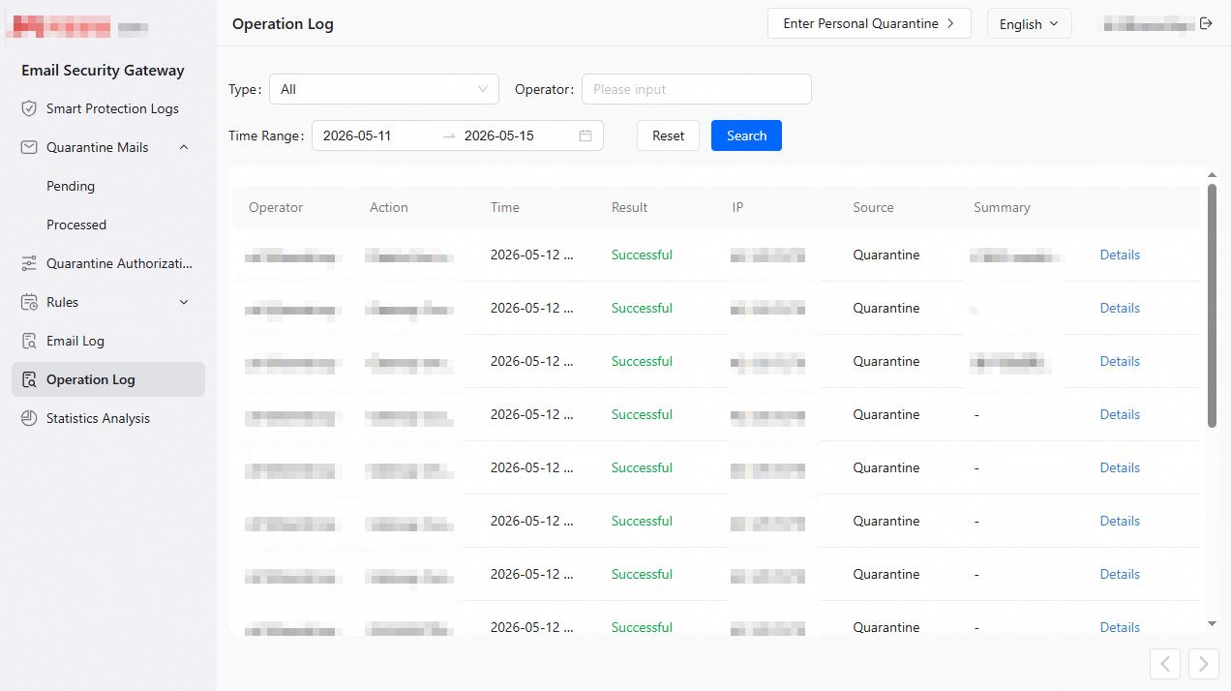Click the Smart Protection Logs shield icon
Screen dimensions: 1231x691
point(29,108)
